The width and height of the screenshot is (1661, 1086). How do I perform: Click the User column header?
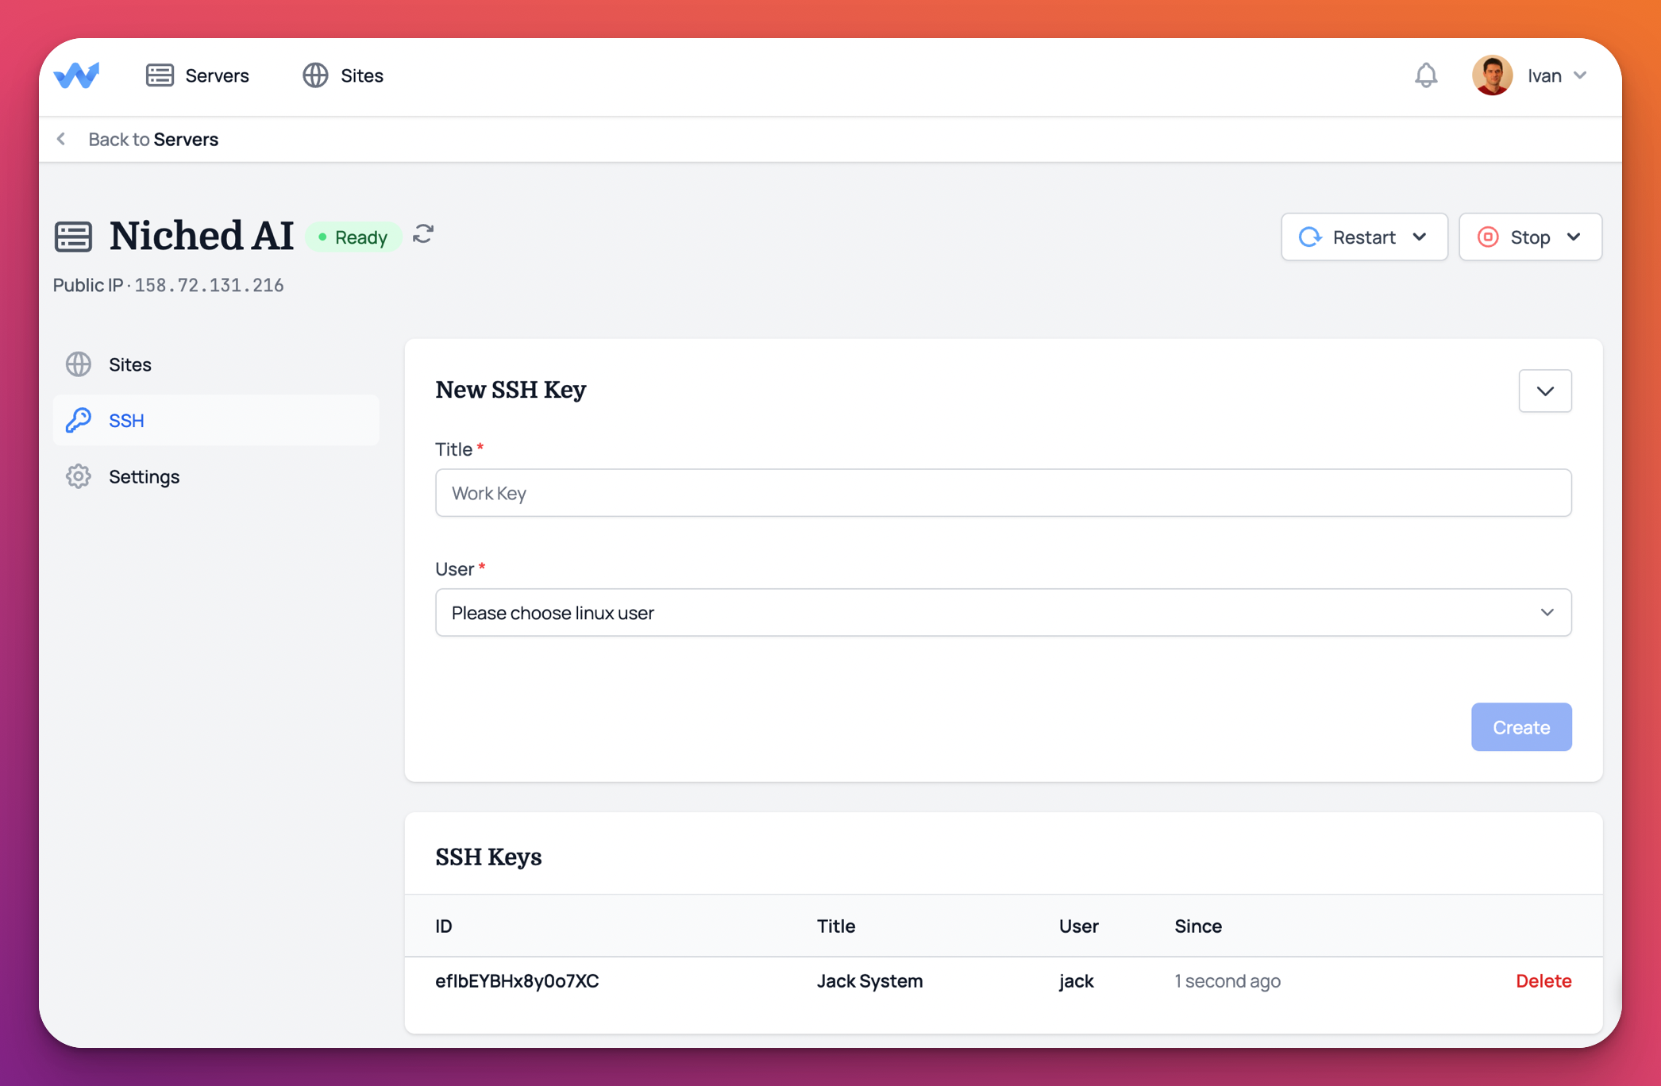[x=1078, y=926]
